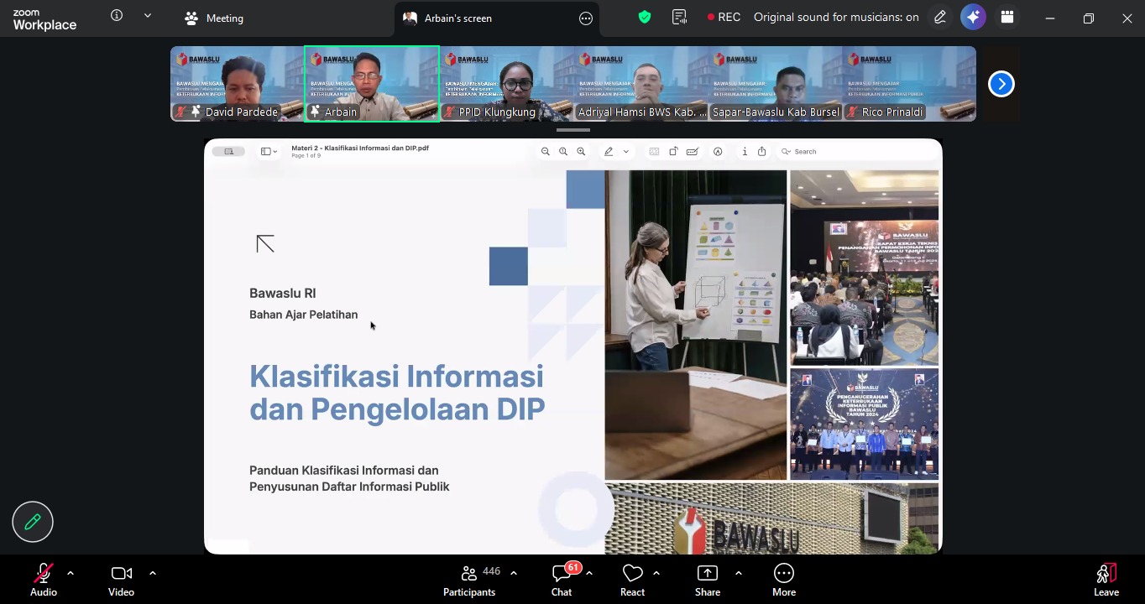Click PDF actual size magnifier
The image size is (1145, 604).
pos(563,152)
